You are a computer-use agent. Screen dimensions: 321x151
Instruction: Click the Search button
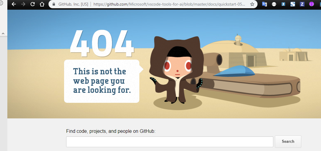pos(288,141)
